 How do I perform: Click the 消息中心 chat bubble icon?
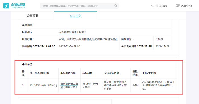click(x=178, y=6)
